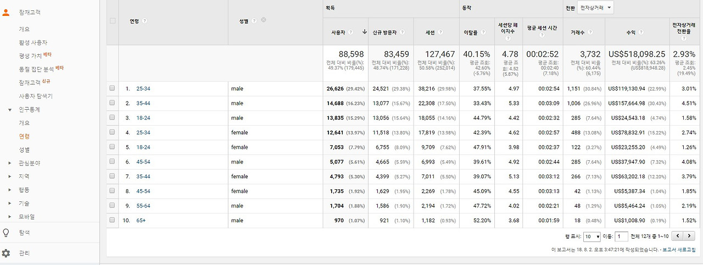The image size is (703, 265).
Task: Show help for 세션 metric
Action: [440, 32]
